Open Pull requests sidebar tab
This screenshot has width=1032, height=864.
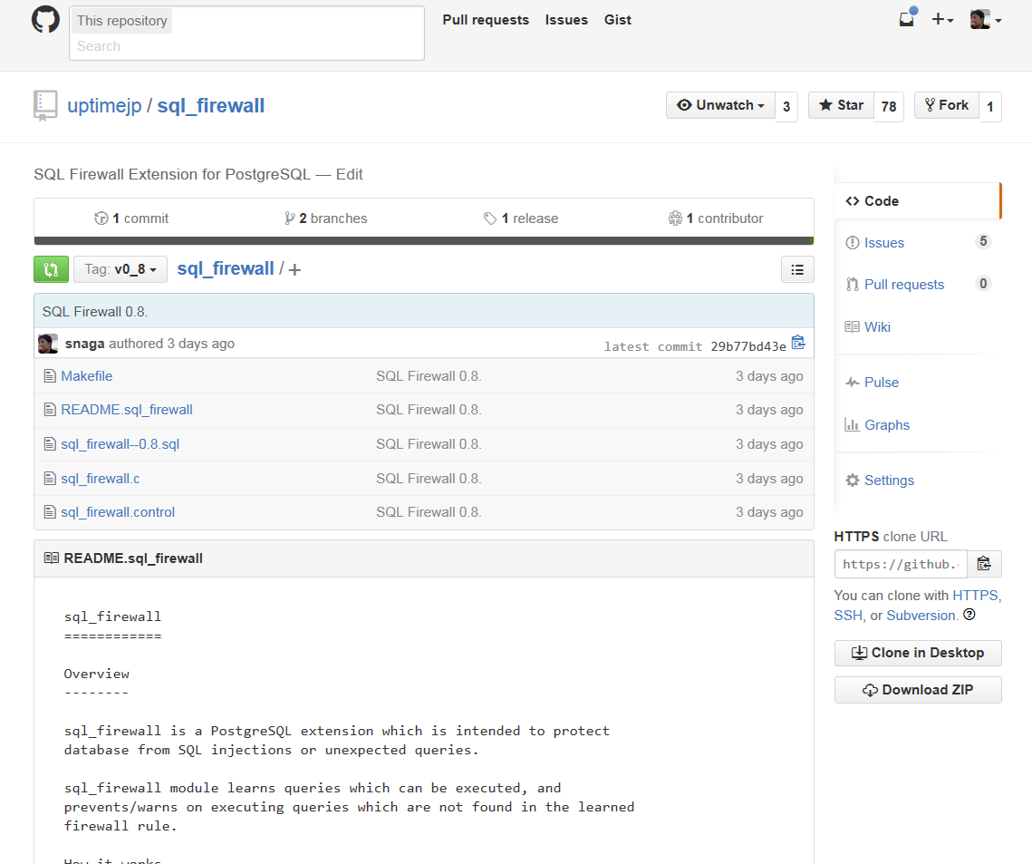[917, 285]
